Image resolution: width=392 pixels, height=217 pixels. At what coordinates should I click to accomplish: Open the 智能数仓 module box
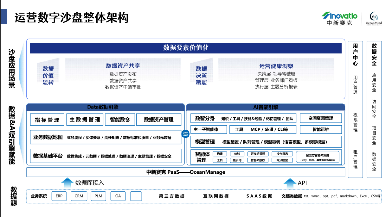coord(120,120)
